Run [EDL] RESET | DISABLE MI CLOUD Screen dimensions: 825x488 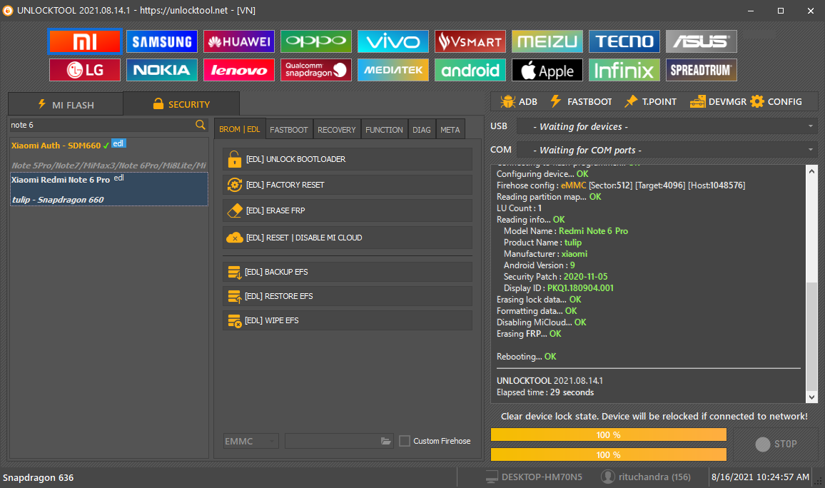[348, 238]
